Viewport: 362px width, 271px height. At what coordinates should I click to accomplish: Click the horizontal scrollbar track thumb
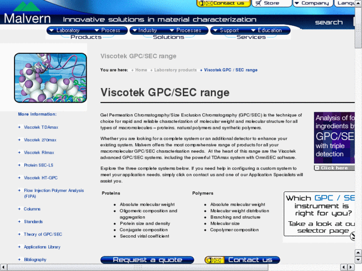[137, 268]
